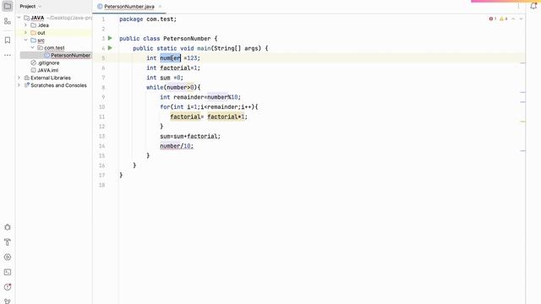Open the Debug tool window

8,227
